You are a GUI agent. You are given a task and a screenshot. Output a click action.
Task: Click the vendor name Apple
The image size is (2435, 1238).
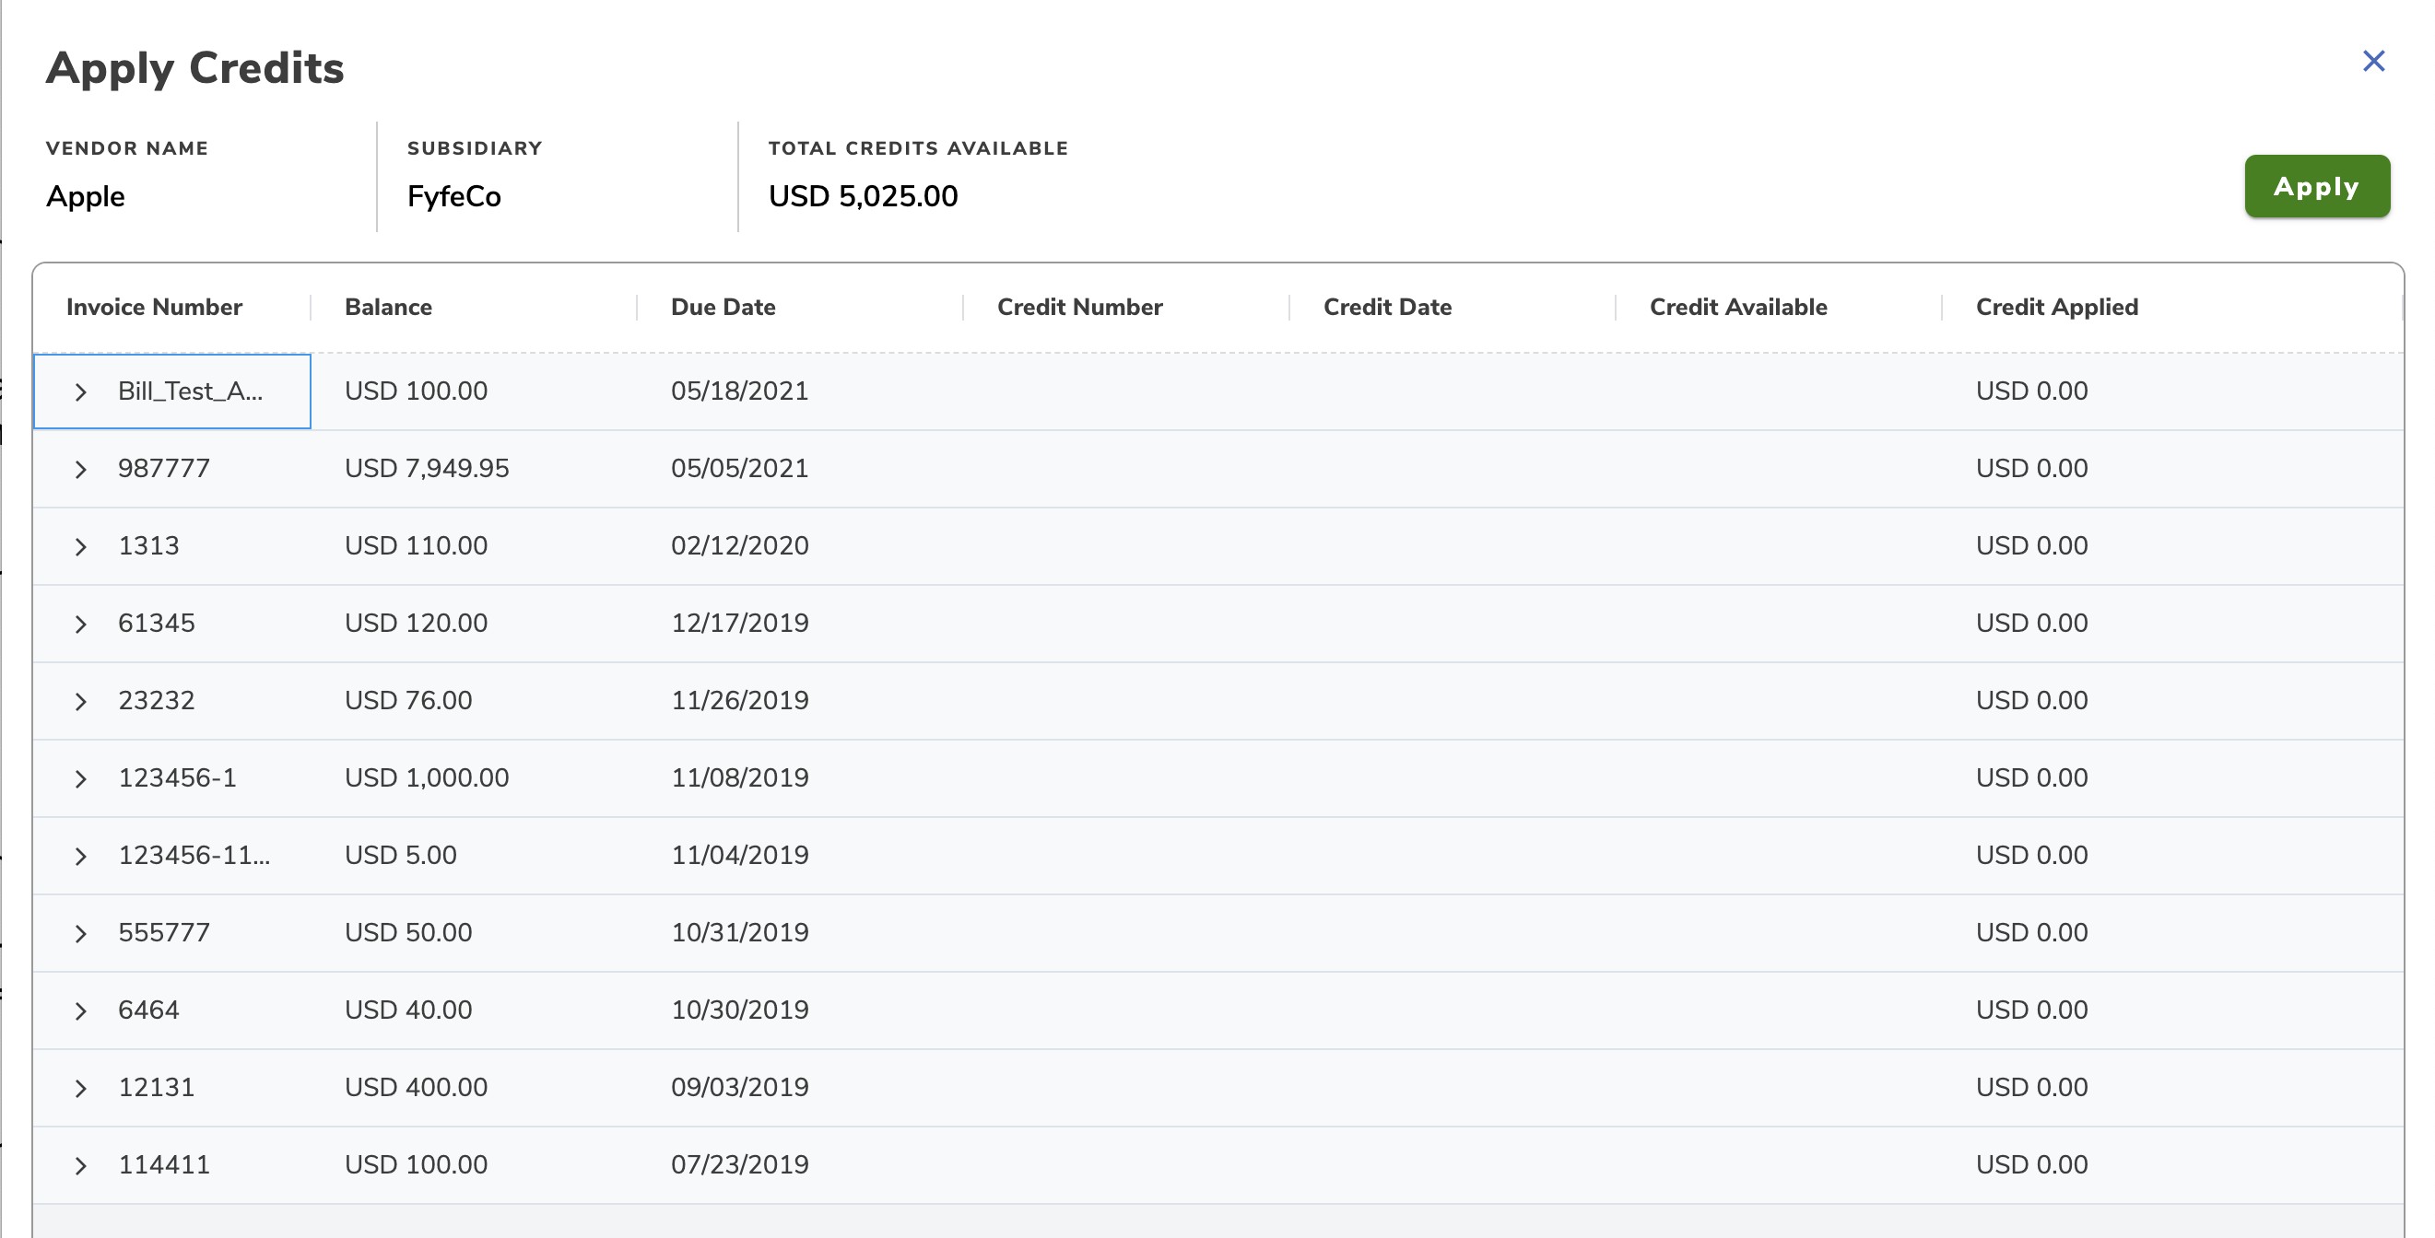pos(85,196)
